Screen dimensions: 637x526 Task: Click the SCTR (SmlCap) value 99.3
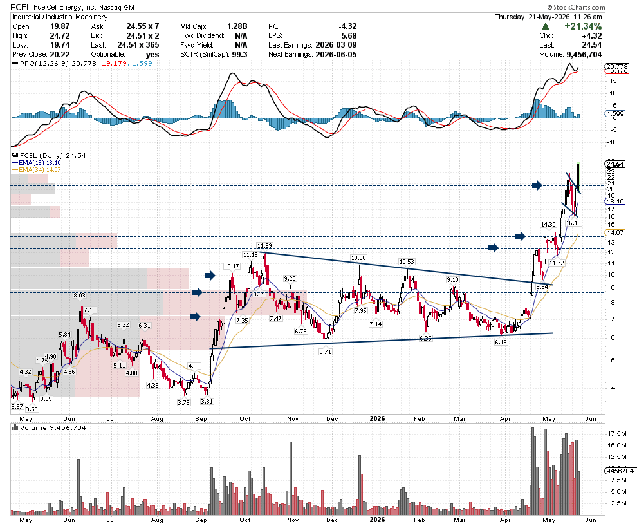coord(240,55)
